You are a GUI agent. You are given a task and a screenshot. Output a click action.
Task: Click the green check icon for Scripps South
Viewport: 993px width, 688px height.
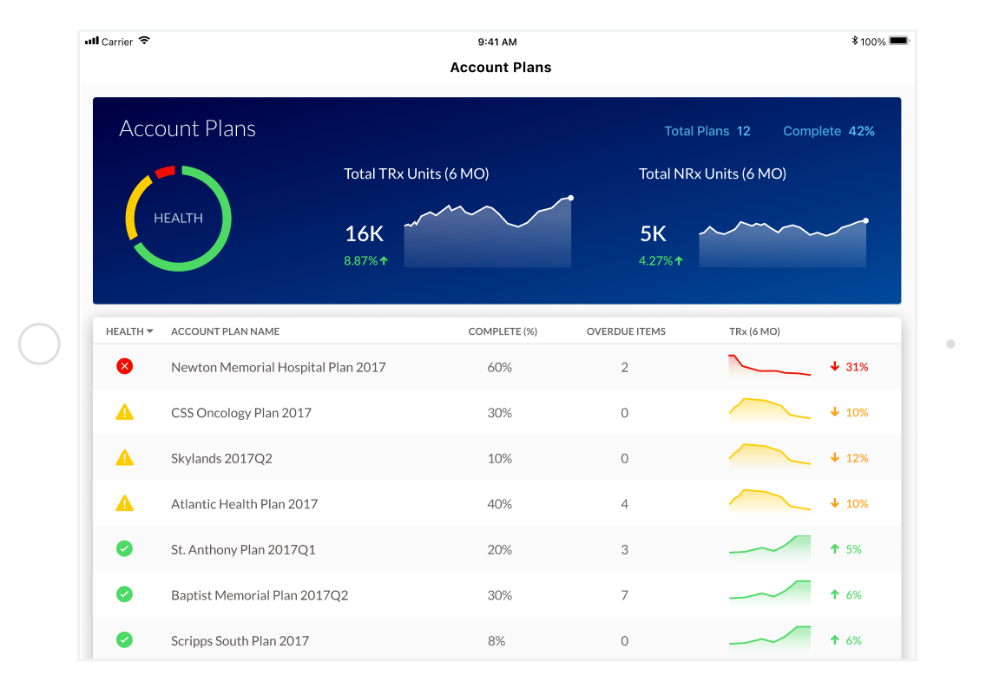pos(125,640)
